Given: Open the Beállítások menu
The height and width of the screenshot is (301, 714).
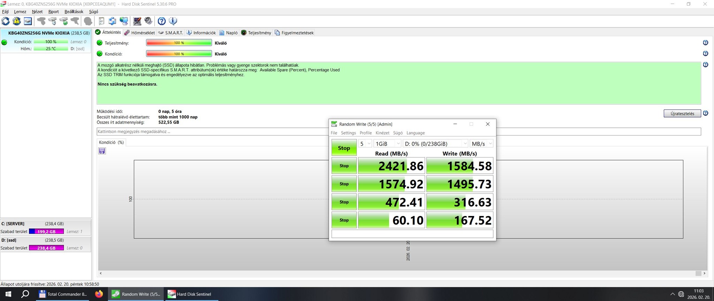Looking at the screenshot, I should click(74, 11).
